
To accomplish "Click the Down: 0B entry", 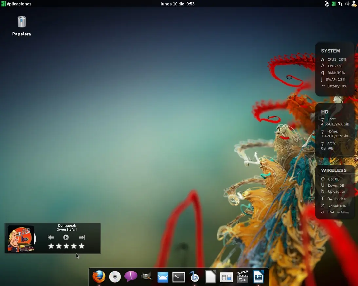I will (x=333, y=185).
